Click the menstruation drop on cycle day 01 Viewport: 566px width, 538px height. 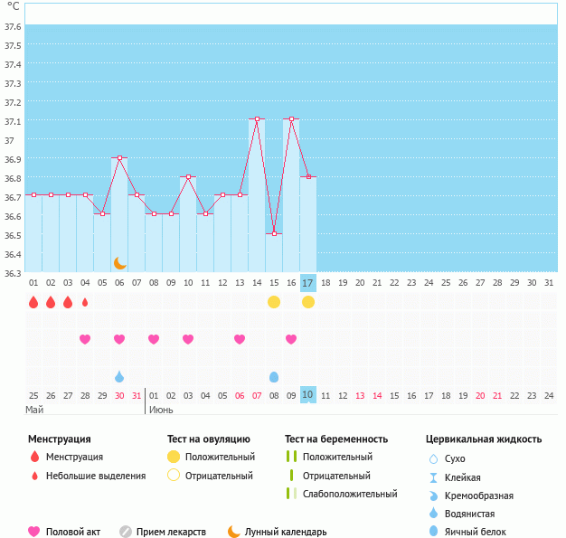[33, 302]
